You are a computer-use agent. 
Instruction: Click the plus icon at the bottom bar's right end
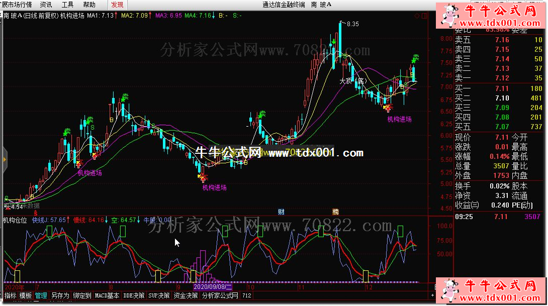432,295
